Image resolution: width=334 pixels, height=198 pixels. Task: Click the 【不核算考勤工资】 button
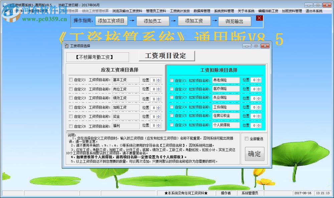99,57
